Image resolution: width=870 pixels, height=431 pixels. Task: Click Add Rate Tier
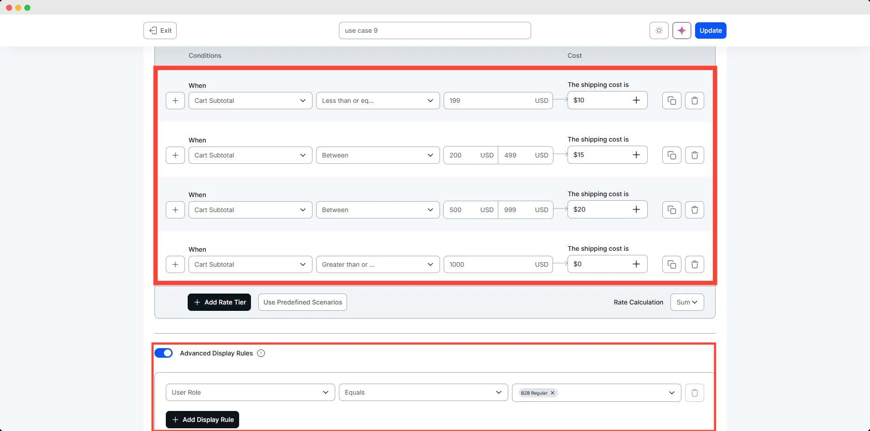(219, 302)
